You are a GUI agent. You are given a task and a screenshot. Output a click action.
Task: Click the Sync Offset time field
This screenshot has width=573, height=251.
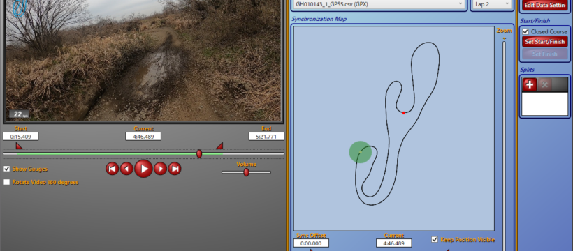pyautogui.click(x=311, y=243)
